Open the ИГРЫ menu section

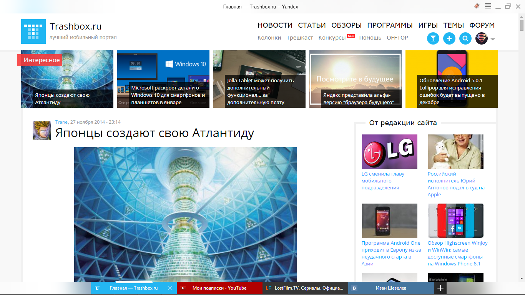[428, 25]
